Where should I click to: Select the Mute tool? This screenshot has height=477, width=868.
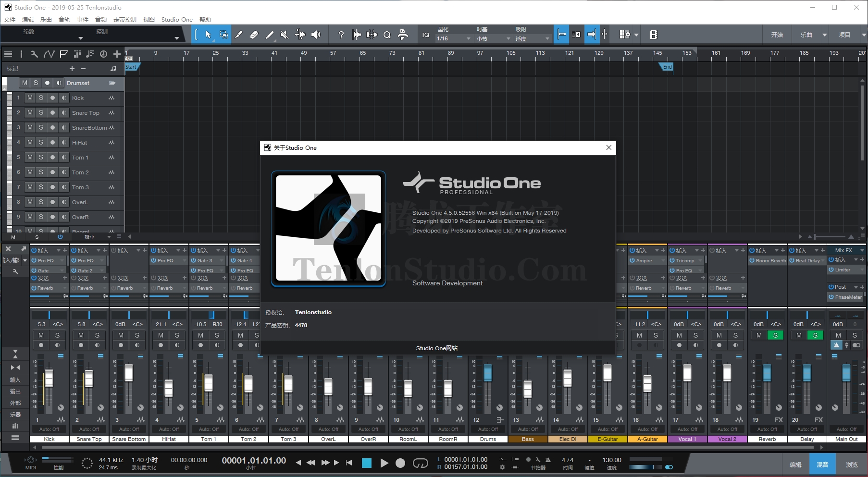285,35
